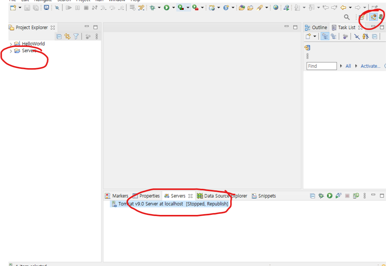Switch to the Snippets tab
The width and height of the screenshot is (386, 266).
point(264,196)
